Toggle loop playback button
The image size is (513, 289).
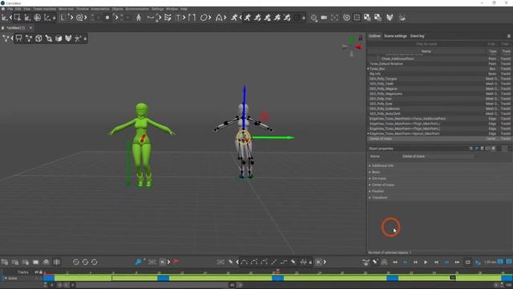[x=467, y=263]
